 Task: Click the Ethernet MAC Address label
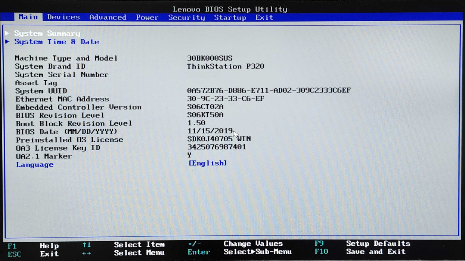coord(62,99)
